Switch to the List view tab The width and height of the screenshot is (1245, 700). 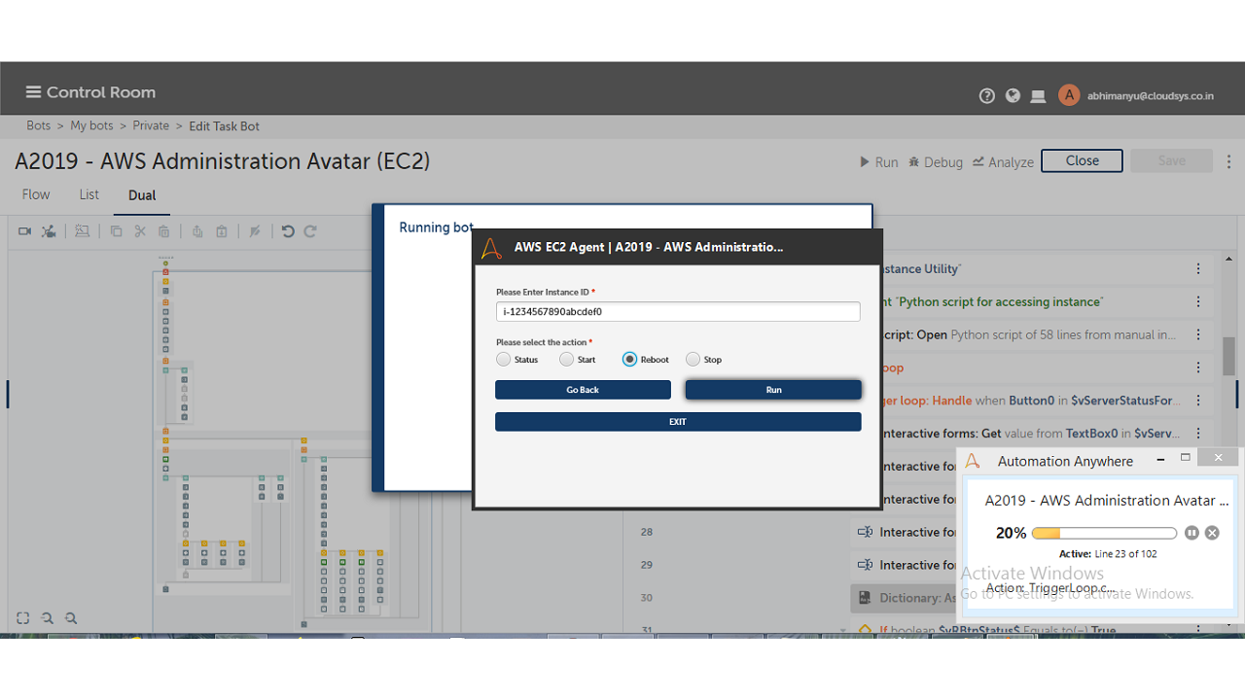89,194
